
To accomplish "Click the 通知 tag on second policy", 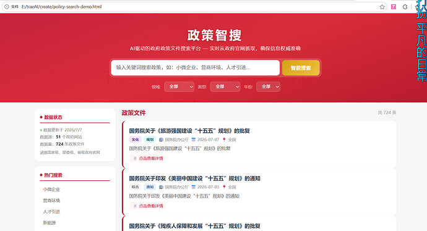I will (150, 187).
